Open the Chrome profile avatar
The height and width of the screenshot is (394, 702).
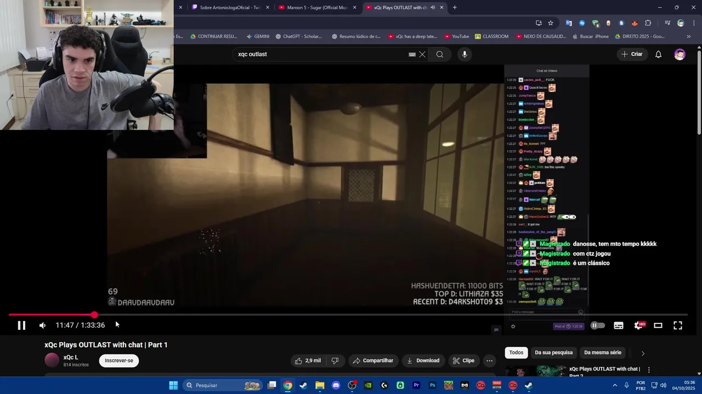[x=681, y=23]
